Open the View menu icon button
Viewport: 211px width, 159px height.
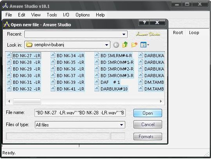click(145, 45)
